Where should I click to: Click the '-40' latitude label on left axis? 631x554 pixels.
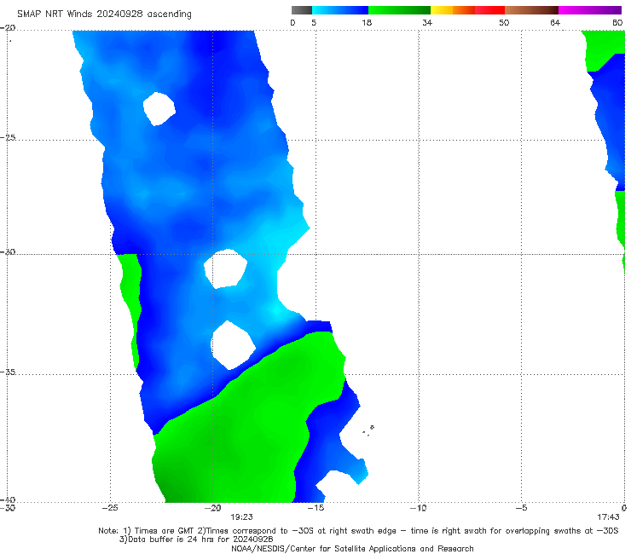(x=8, y=499)
